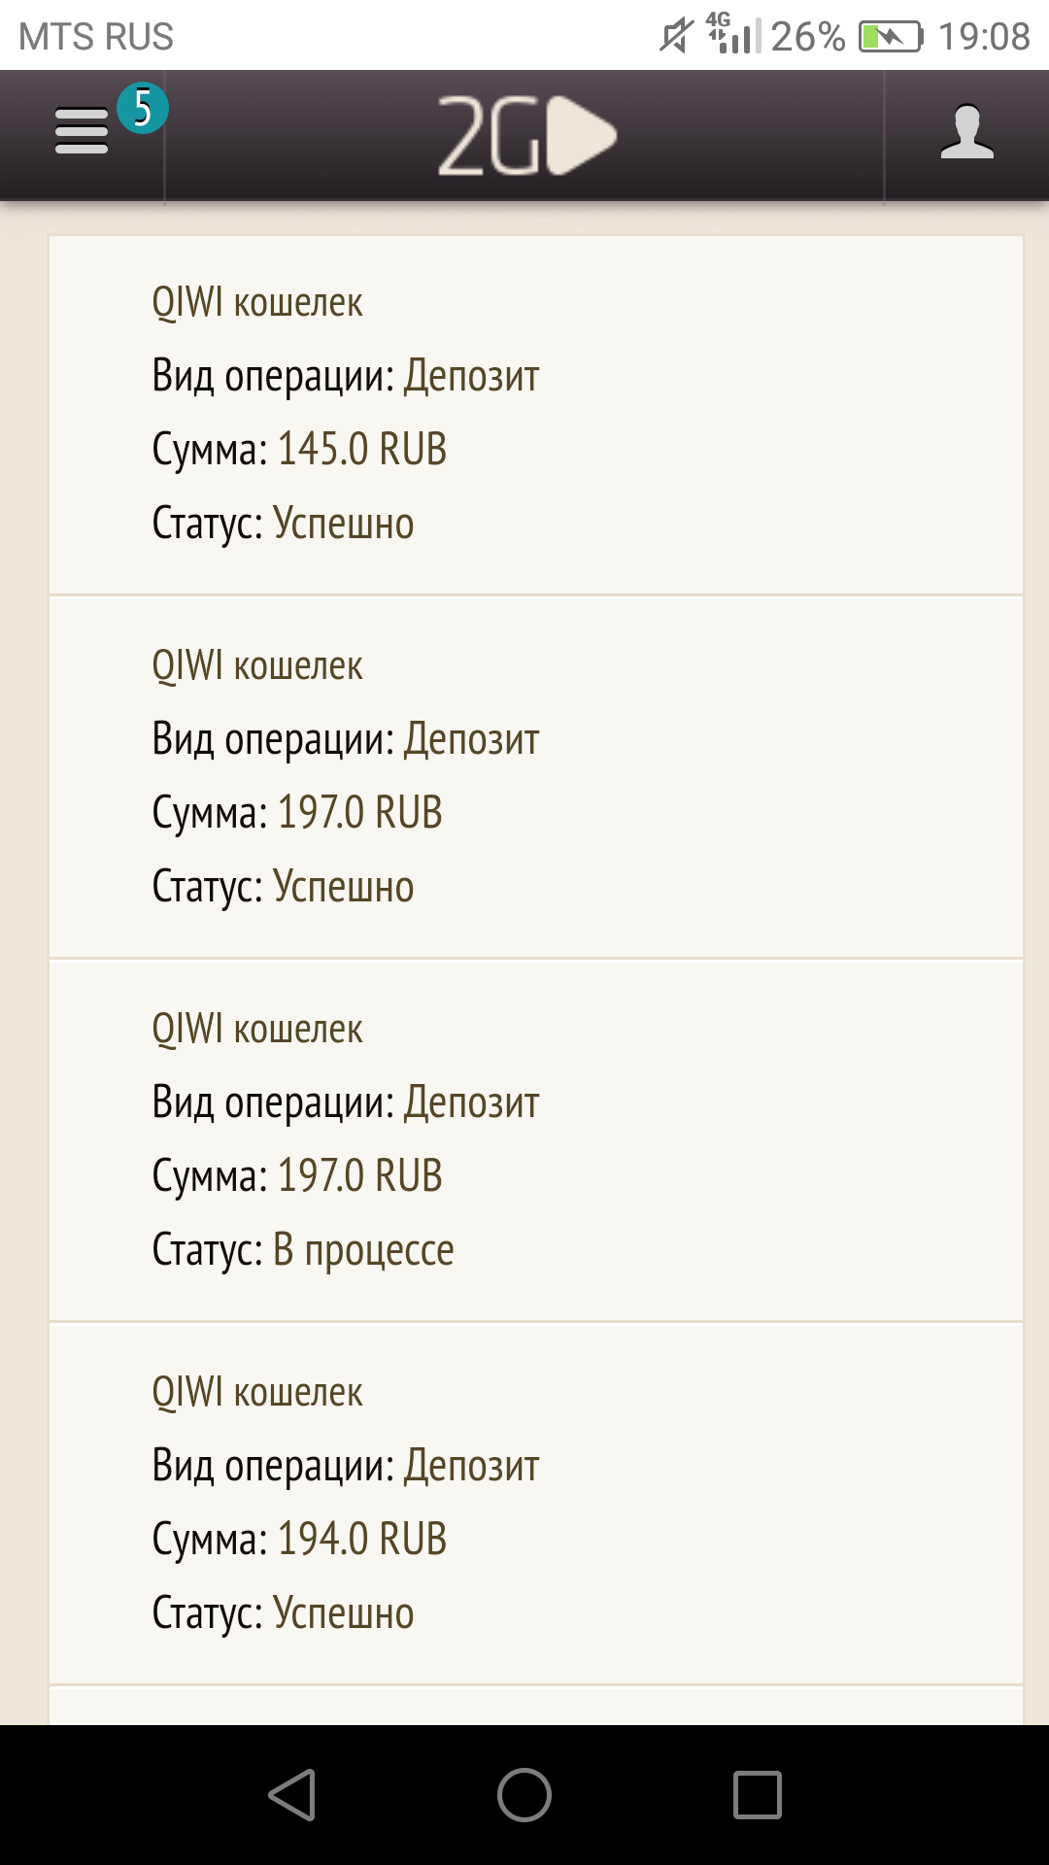This screenshot has height=1865, width=1049.
Task: Tap the MTS RUS carrier label
Action: 96,37
